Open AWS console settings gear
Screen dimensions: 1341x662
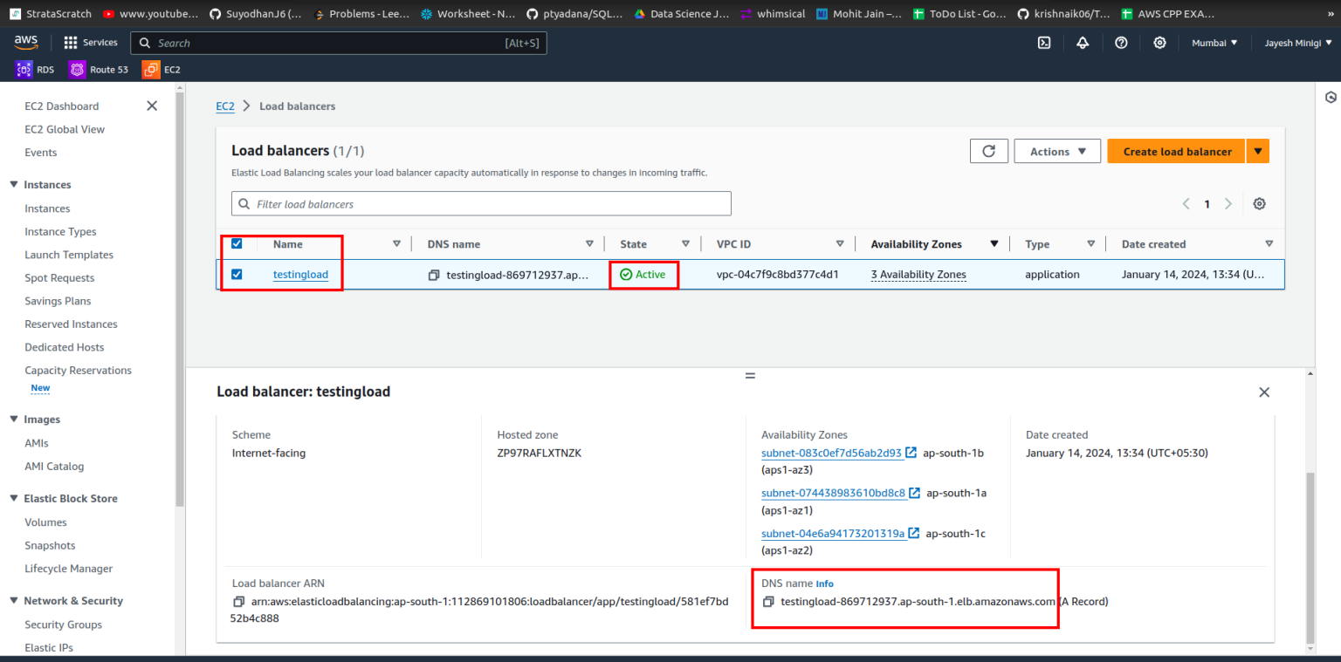[x=1159, y=42]
